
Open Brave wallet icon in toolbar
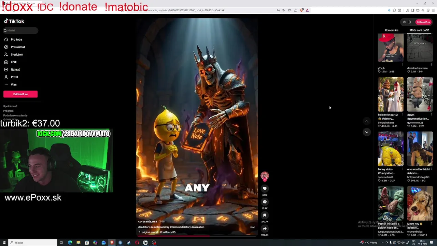click(418, 10)
